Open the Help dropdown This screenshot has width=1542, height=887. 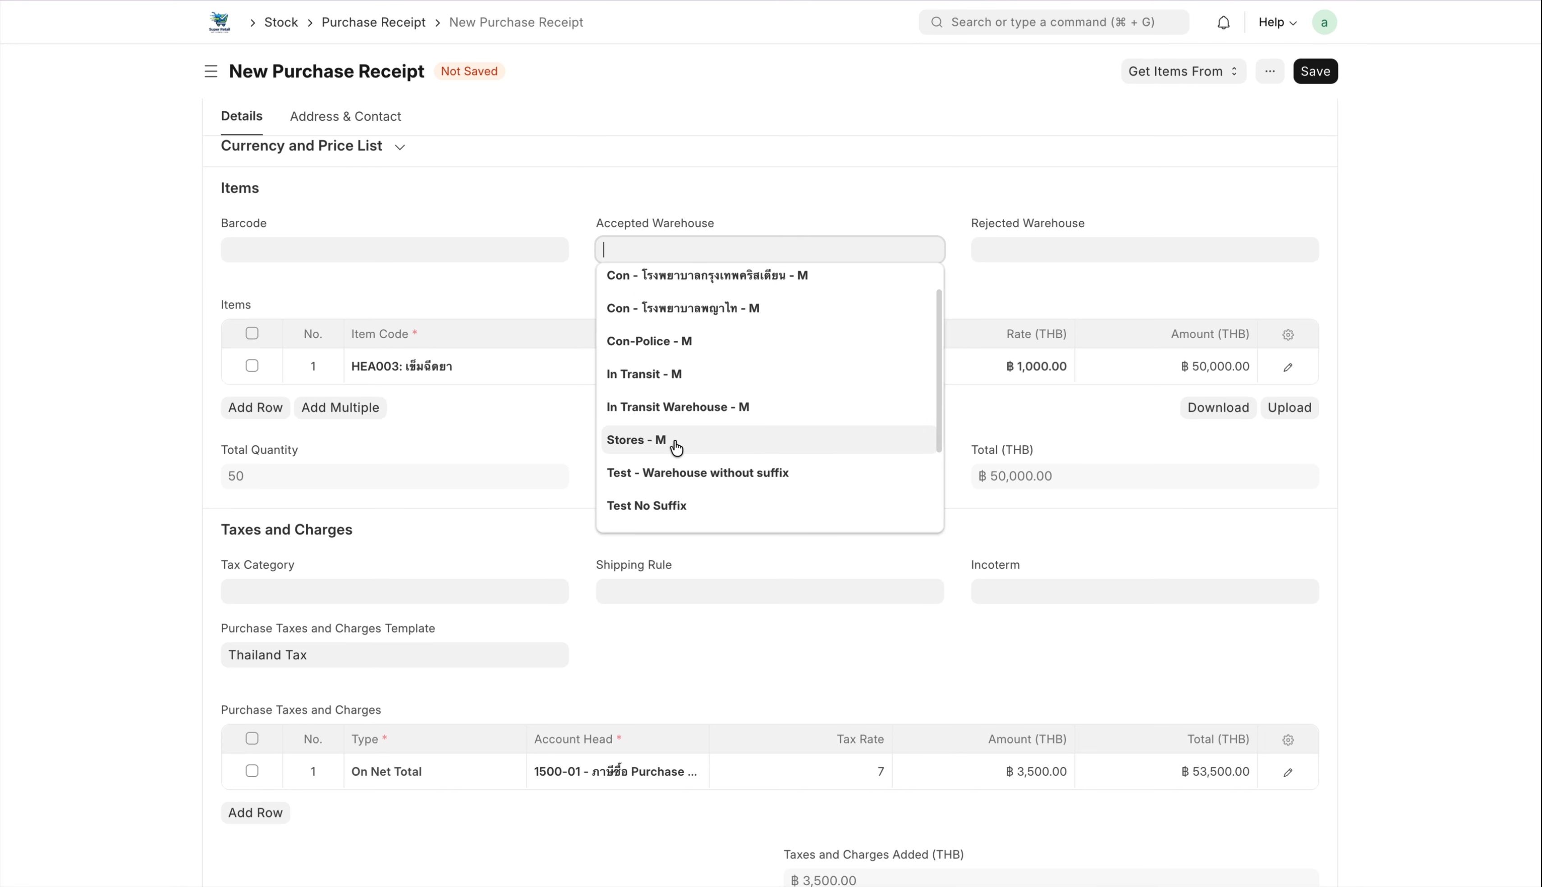click(x=1277, y=23)
